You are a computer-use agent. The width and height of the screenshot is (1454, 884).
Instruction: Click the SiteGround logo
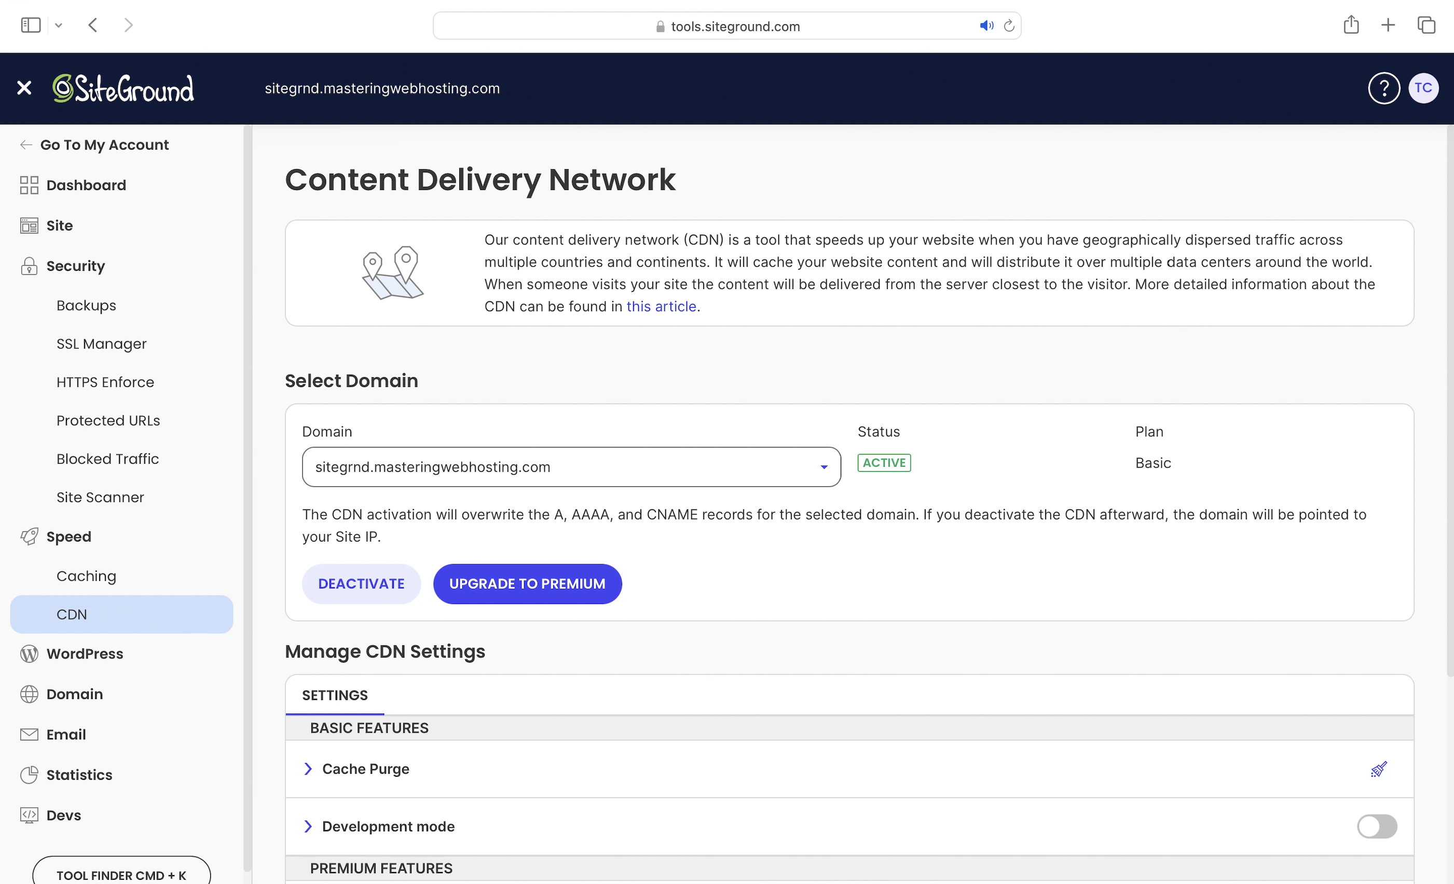(x=123, y=89)
